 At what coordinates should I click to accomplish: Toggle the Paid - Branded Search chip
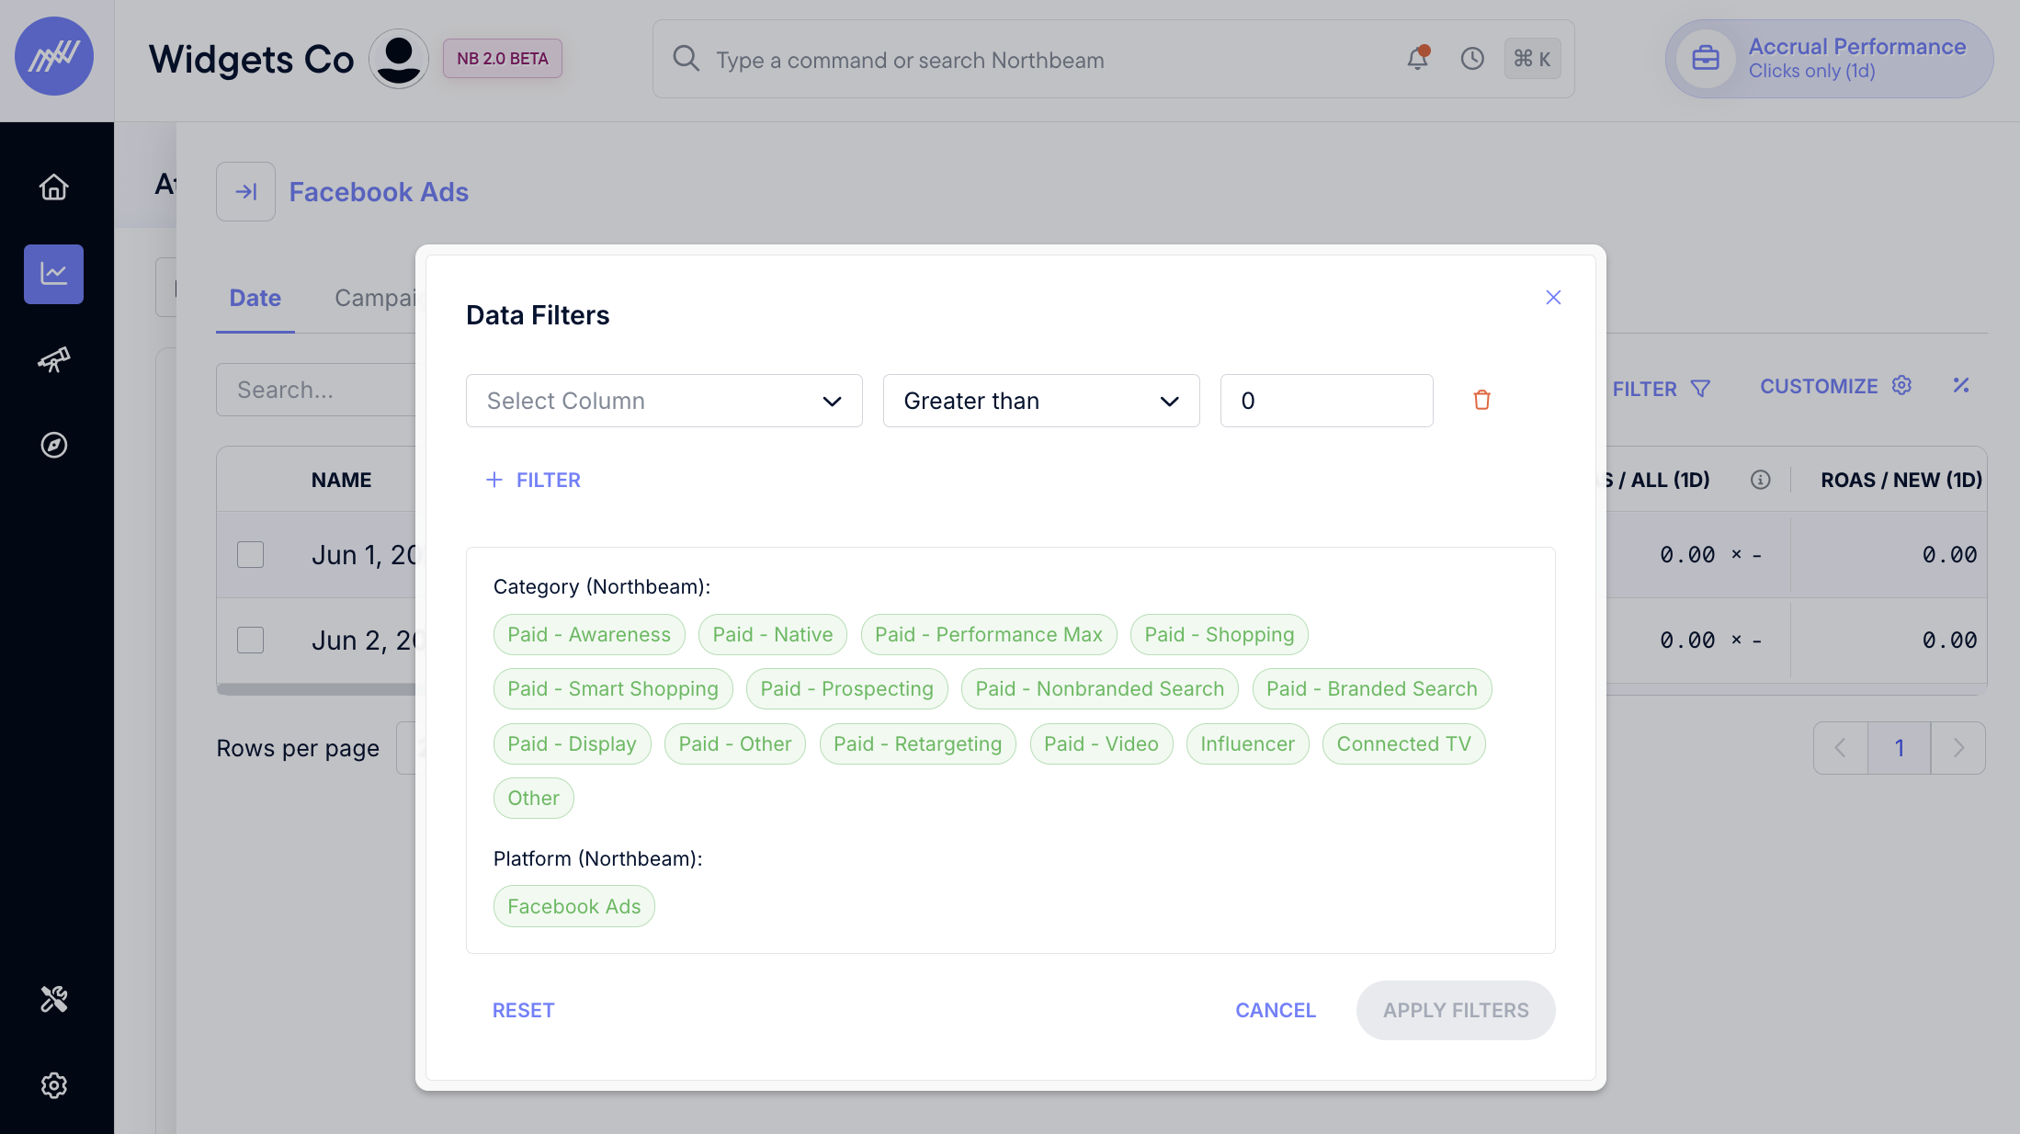tap(1372, 688)
